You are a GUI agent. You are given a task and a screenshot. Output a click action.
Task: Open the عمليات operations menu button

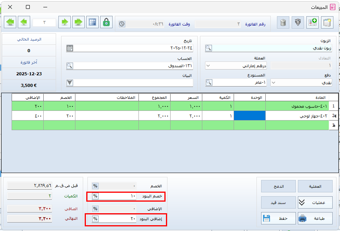315,202
